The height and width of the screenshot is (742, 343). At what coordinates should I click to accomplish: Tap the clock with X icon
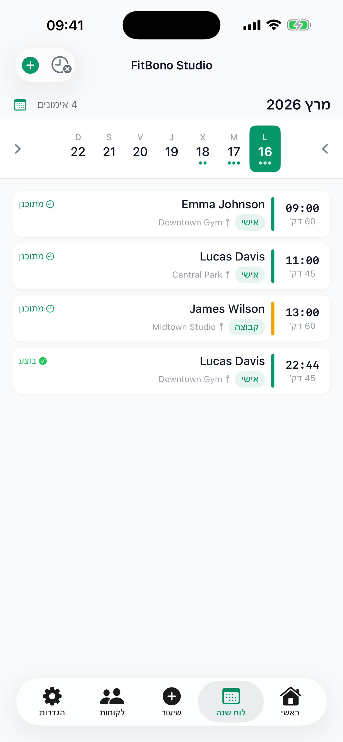61,65
